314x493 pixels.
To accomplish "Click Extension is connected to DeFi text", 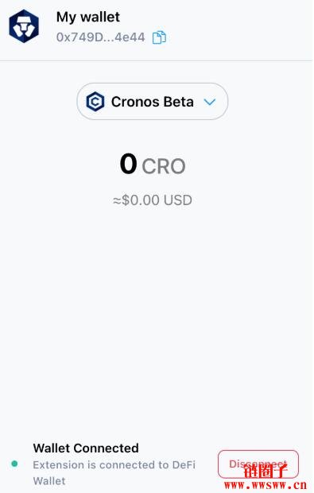I will (x=114, y=464).
